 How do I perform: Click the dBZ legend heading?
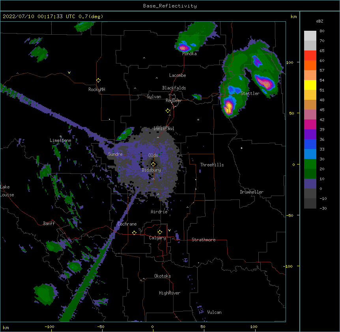319,21
